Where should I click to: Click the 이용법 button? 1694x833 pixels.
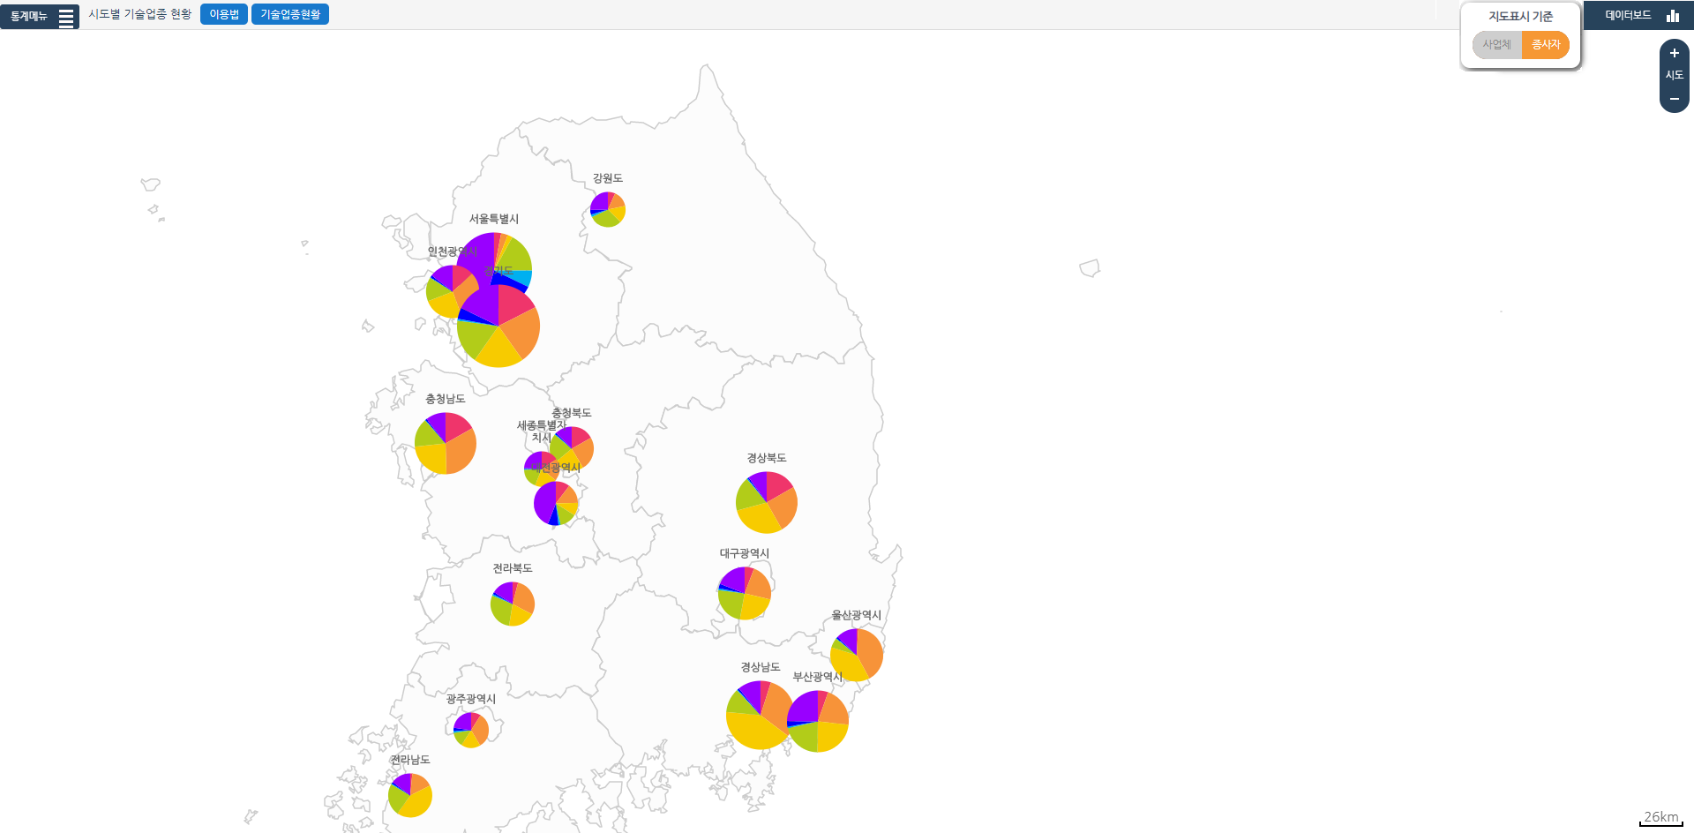[224, 14]
